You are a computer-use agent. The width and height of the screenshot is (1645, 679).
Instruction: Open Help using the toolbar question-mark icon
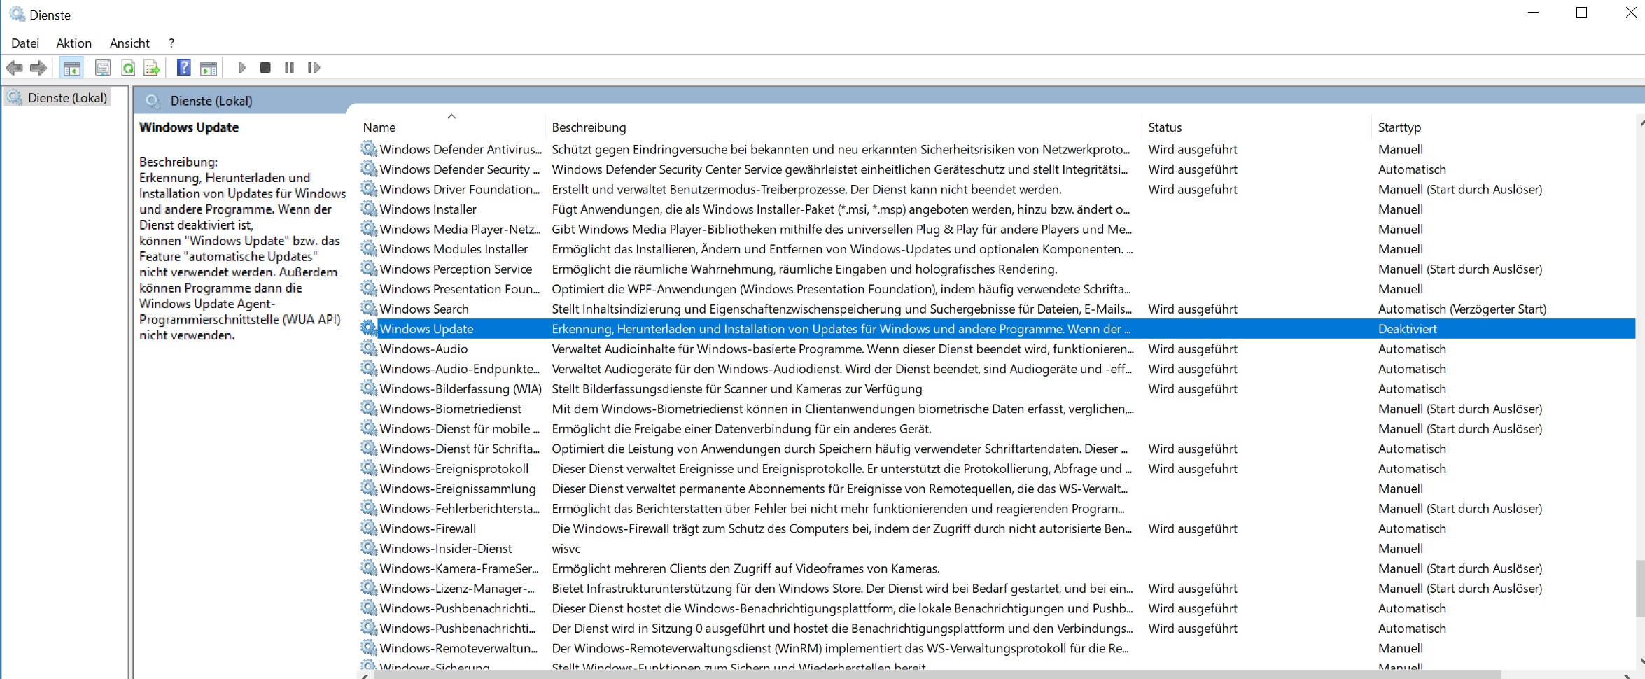coord(183,68)
